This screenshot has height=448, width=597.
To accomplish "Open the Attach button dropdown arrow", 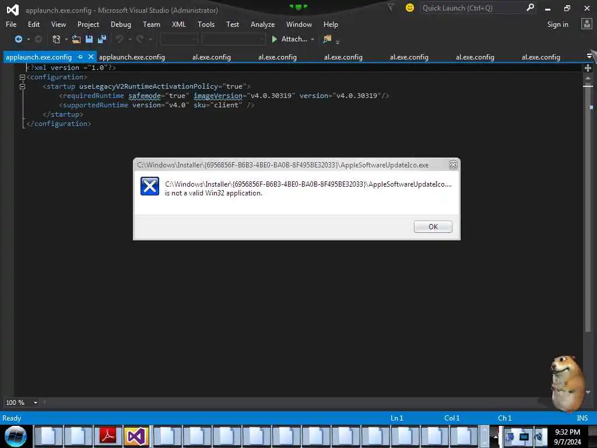I will point(312,39).
